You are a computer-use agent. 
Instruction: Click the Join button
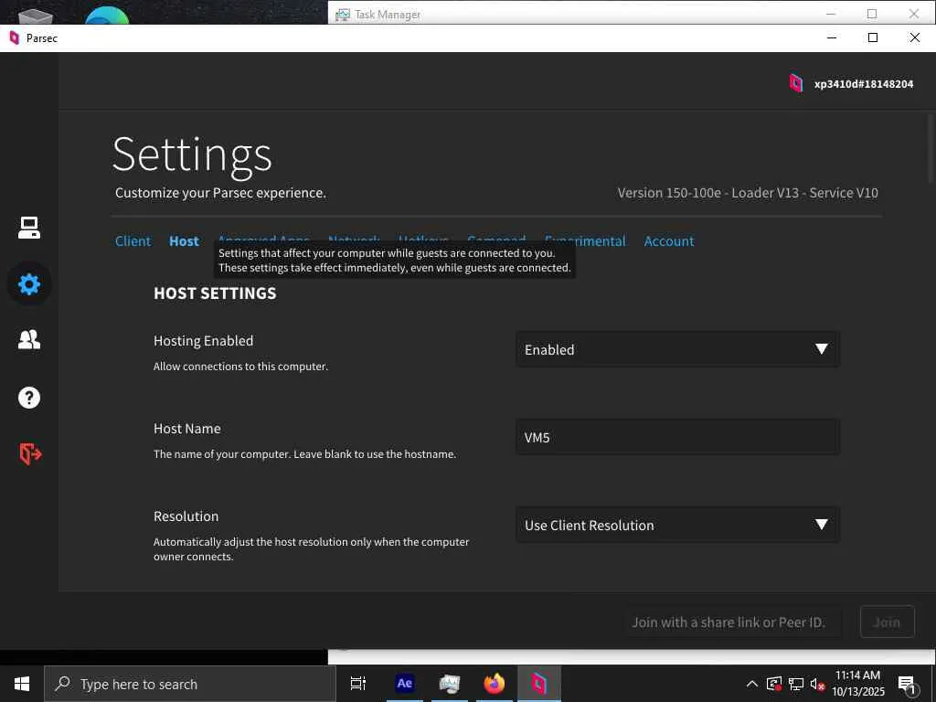point(887,622)
